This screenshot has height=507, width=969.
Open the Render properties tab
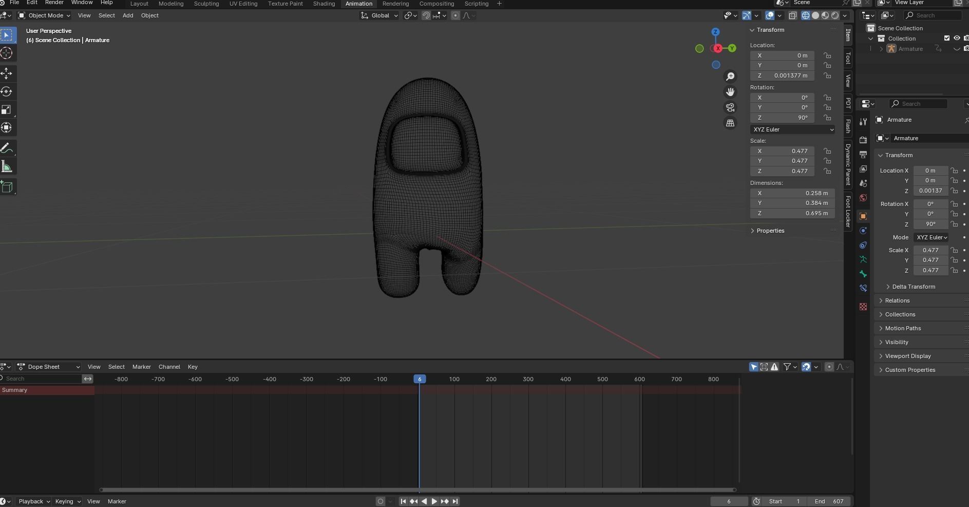pyautogui.click(x=863, y=140)
